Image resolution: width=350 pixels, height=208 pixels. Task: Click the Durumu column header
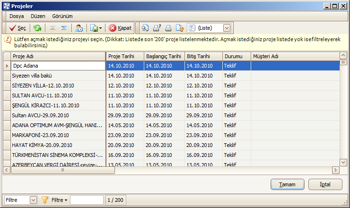coord(236,56)
